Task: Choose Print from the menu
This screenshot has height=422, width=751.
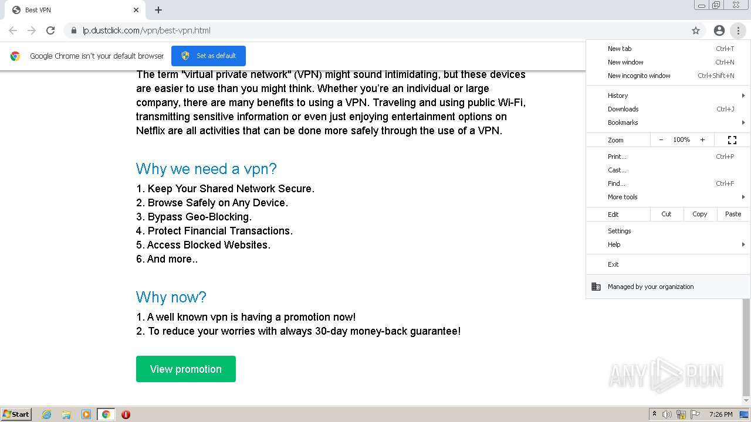Action: (668, 156)
